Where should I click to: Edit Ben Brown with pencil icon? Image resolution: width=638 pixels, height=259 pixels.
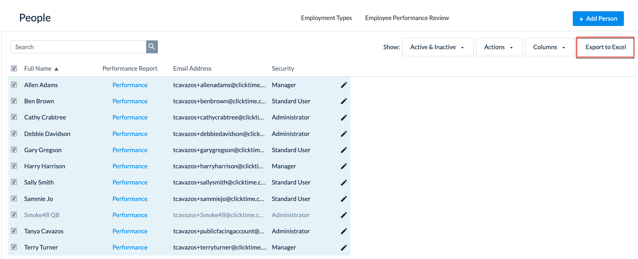click(344, 101)
